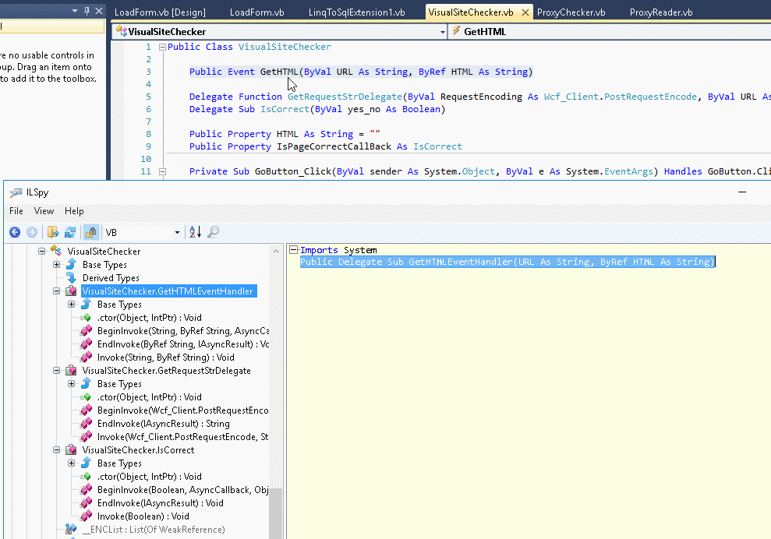The image size is (771, 539).
Task: Pin the toolbox panel with pushpin icon
Action: tap(86, 12)
